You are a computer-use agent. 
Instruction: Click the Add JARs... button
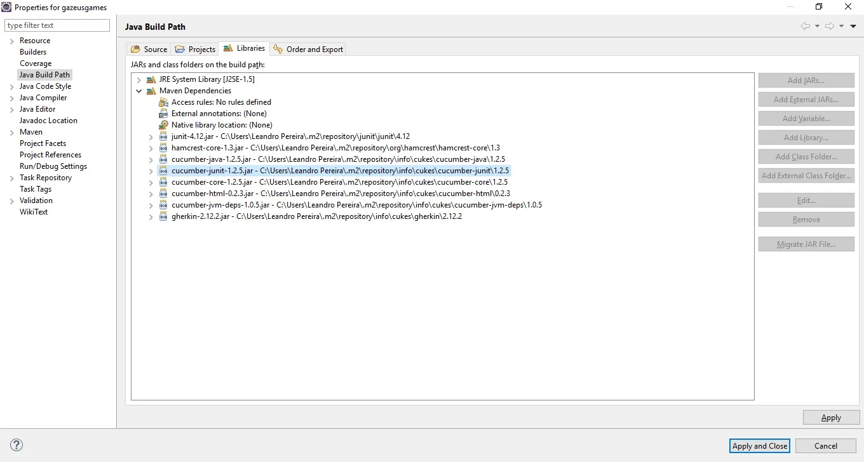click(x=806, y=81)
